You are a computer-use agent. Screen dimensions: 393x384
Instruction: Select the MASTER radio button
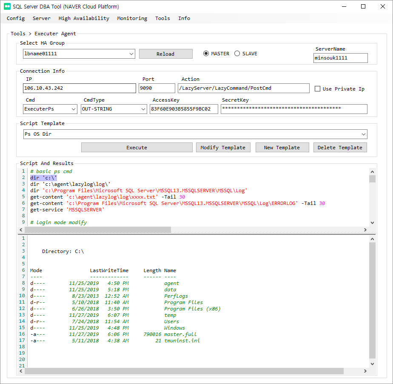pyautogui.click(x=206, y=54)
